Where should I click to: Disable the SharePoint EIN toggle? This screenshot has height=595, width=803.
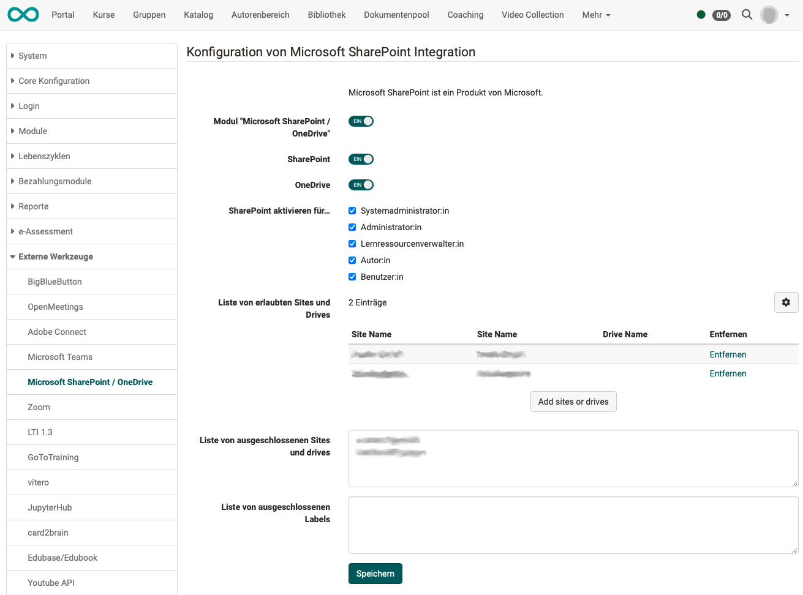point(361,159)
